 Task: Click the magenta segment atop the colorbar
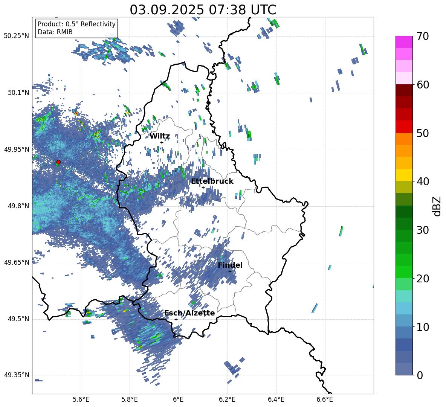[x=404, y=42]
